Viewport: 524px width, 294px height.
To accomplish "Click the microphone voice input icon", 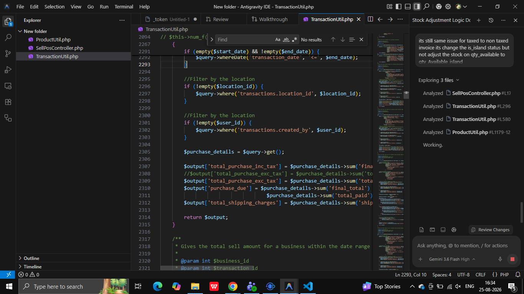I will 500,259.
